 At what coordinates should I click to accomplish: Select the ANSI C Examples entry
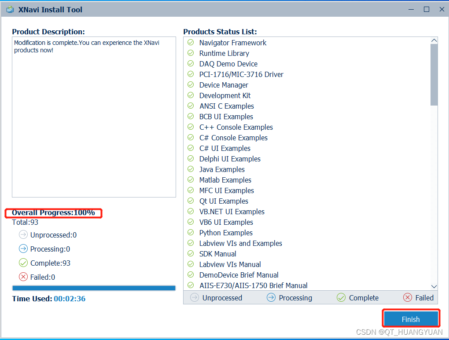pos(227,106)
